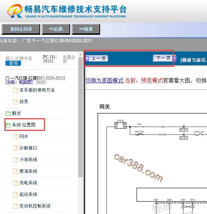Click the 本手册的使用方法 file icon
Image resolution: width=207 pixels, height=214 pixels.
(16, 90)
